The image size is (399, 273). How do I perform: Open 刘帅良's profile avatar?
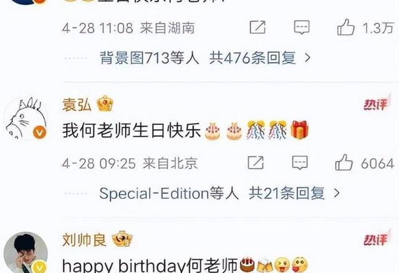[x=26, y=252]
